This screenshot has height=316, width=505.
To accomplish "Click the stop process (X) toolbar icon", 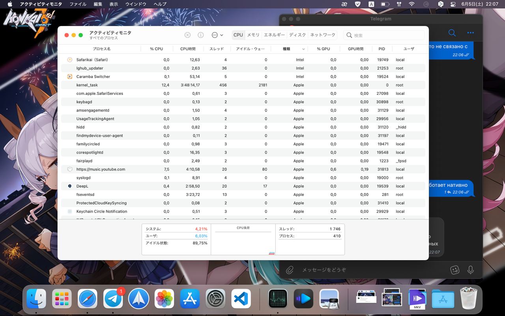I will click(187, 35).
